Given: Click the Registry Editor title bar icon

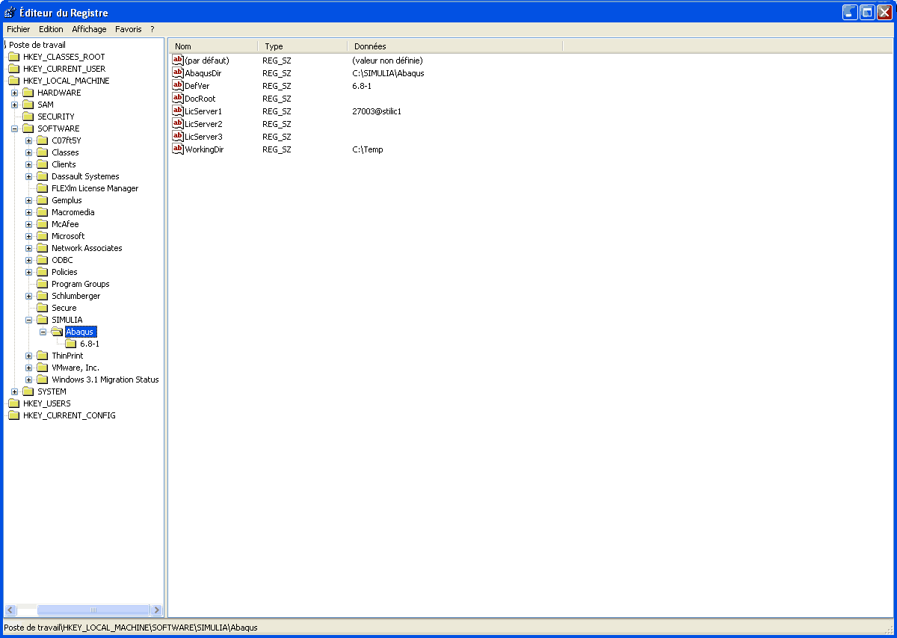Looking at the screenshot, I should coord(10,13).
